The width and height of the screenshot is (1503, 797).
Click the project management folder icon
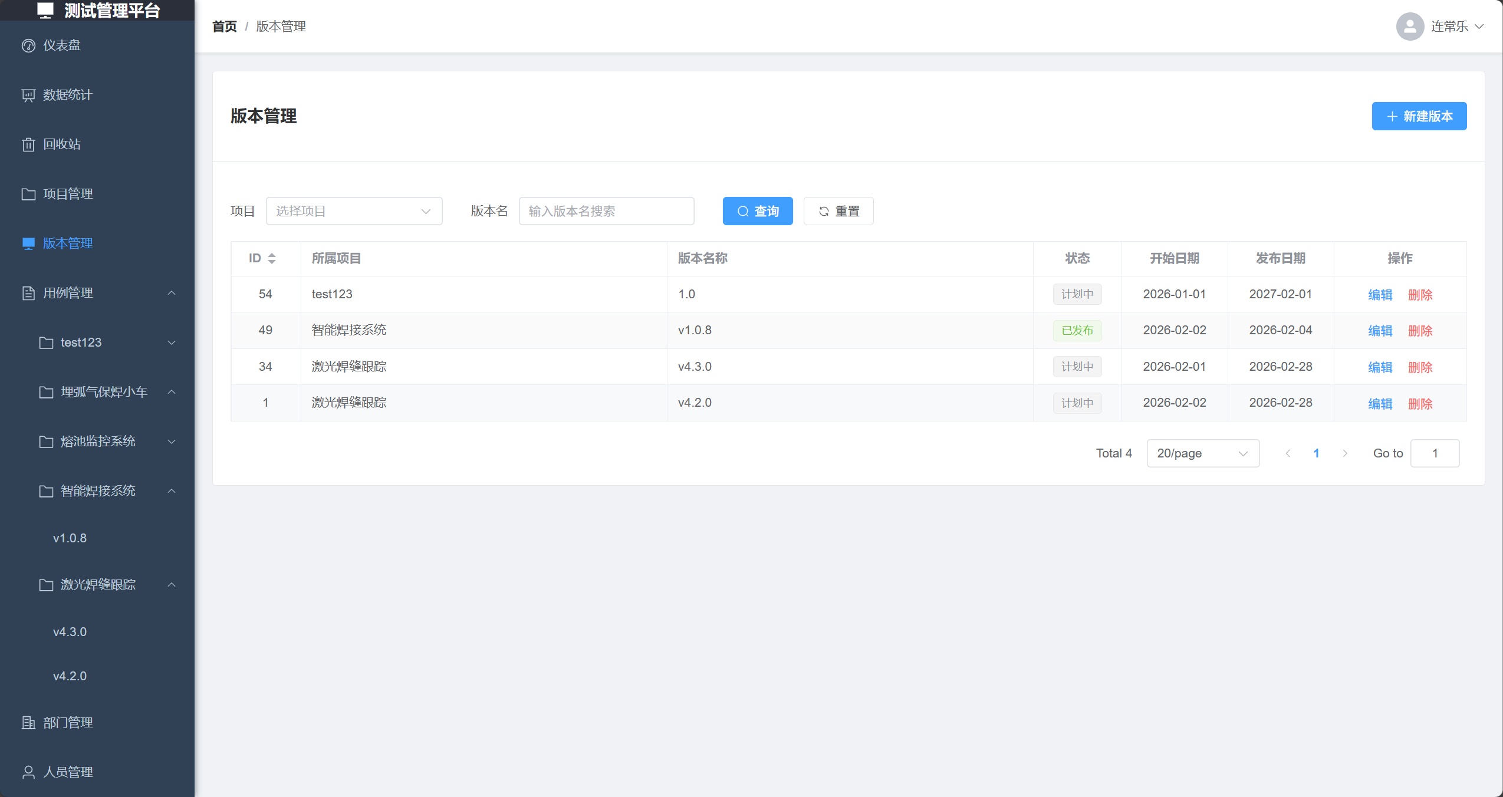(28, 194)
